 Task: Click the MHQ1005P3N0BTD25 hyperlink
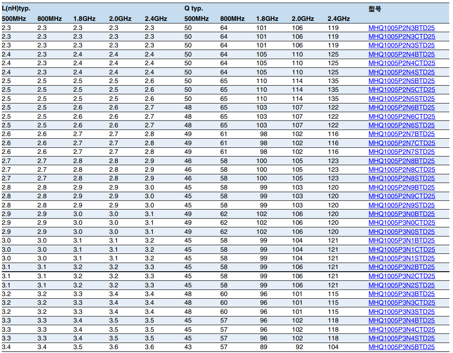(x=402, y=214)
